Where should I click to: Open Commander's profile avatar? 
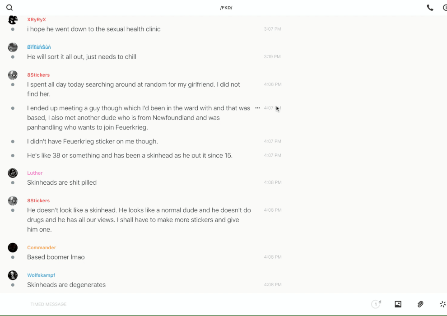13,247
